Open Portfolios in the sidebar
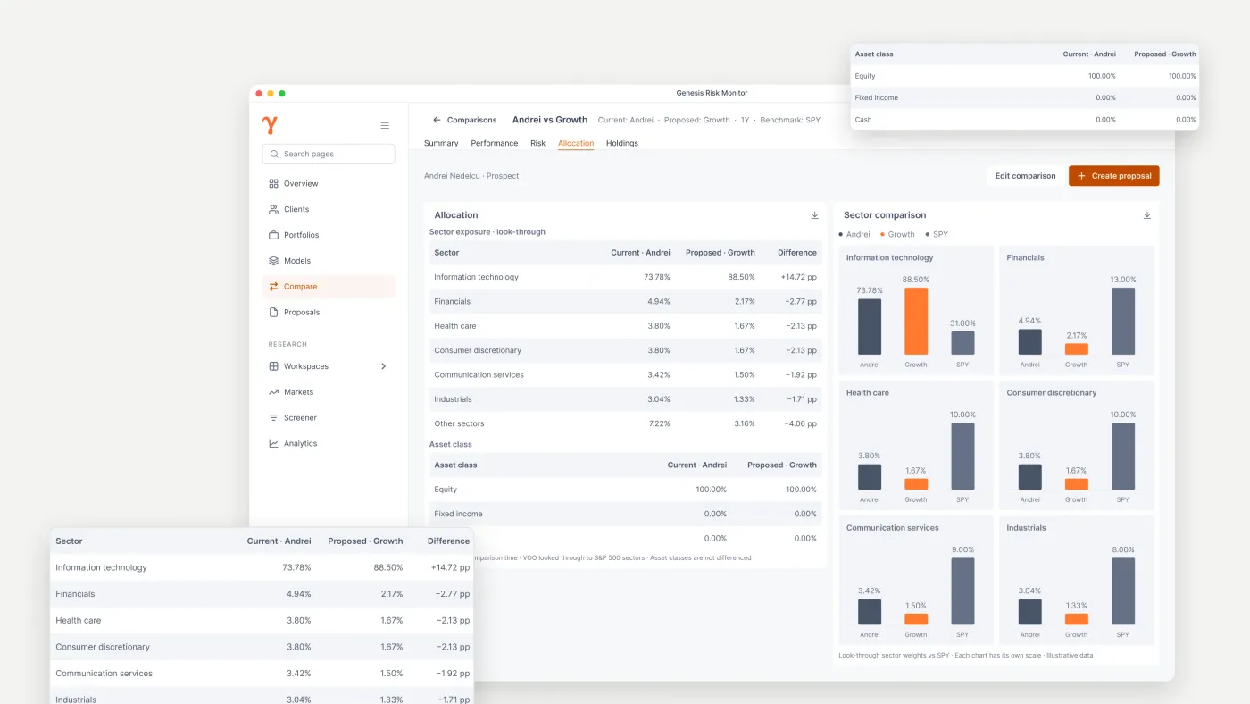The height and width of the screenshot is (704, 1250). pos(329,235)
